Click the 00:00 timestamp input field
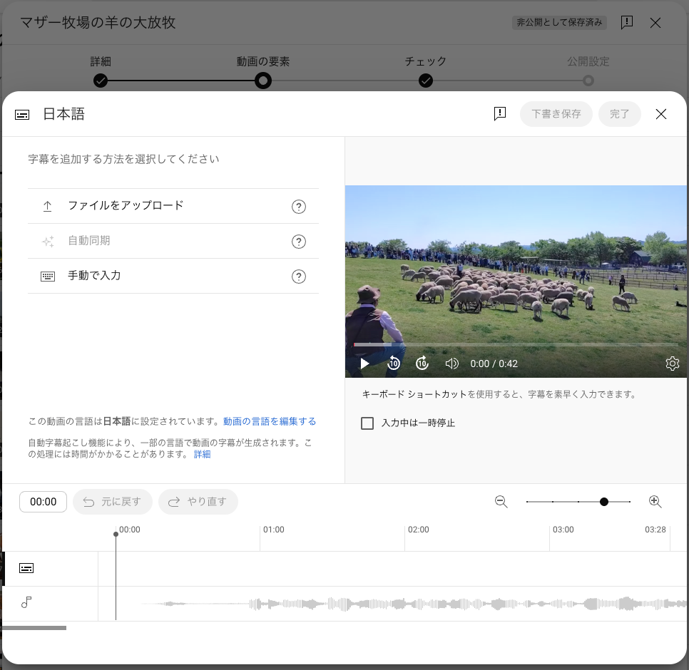The height and width of the screenshot is (670, 689). (43, 502)
